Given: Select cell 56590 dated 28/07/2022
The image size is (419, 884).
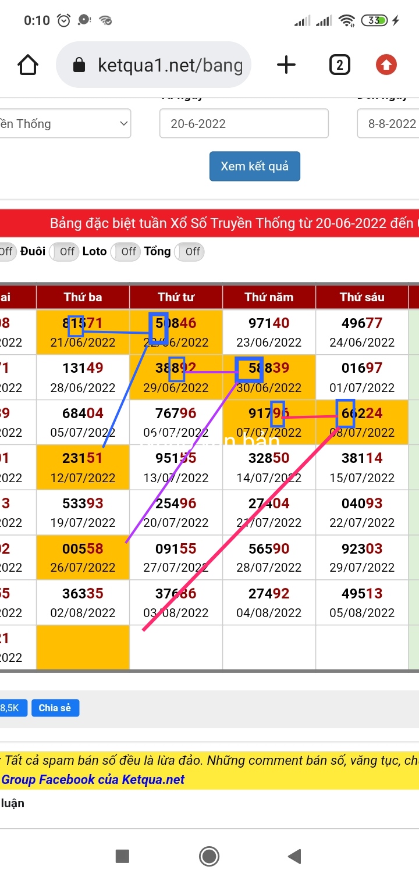Looking at the screenshot, I should click(x=269, y=558).
